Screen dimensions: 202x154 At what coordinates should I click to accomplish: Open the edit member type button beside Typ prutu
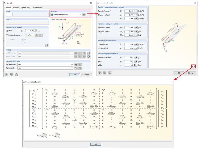(84, 15)
